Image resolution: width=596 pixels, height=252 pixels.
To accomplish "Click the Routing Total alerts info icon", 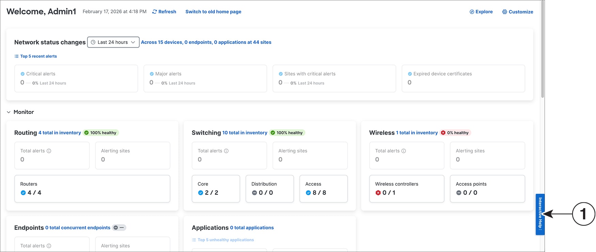I will (49, 151).
